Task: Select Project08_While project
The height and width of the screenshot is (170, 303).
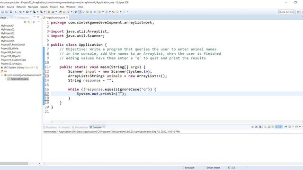Action: [x=9, y=48]
